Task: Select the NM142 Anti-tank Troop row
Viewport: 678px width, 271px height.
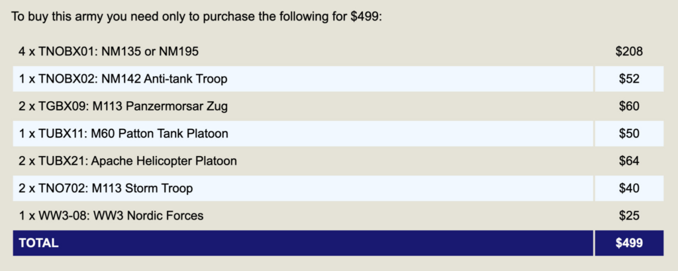Action: pos(123,79)
